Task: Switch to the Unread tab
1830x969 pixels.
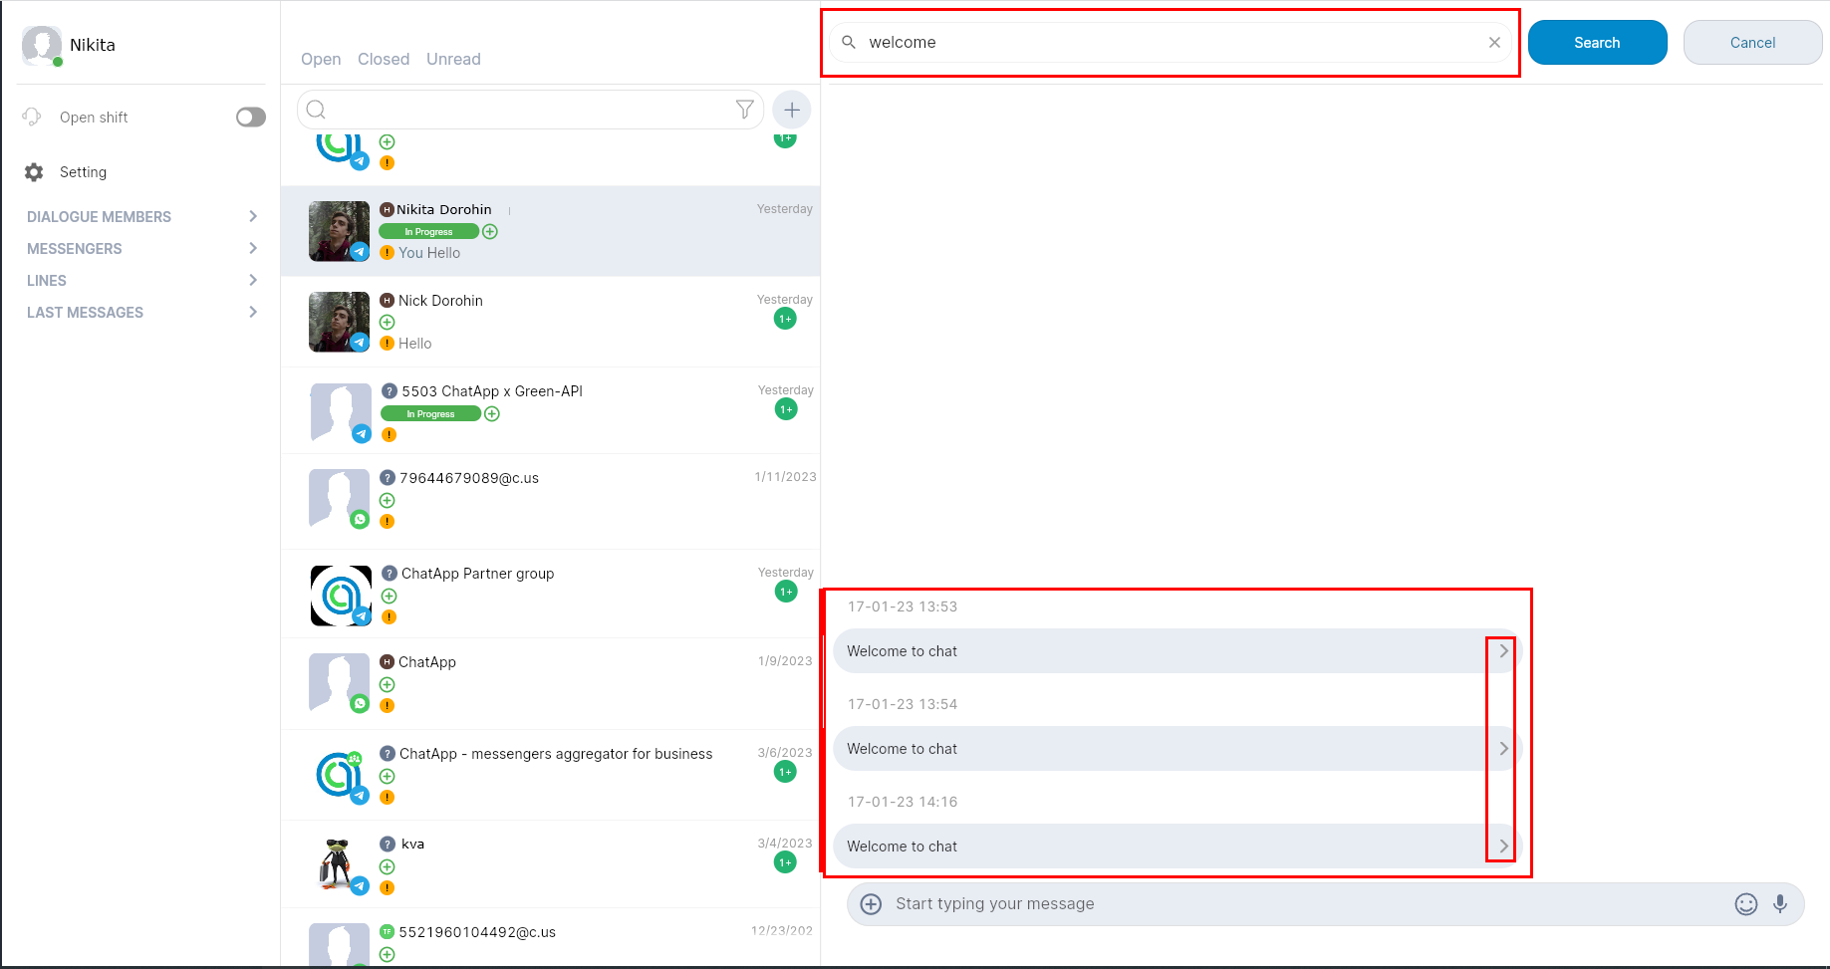Action: [453, 60]
